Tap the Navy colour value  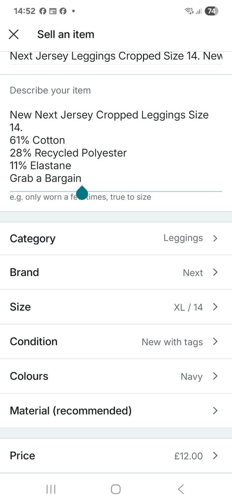click(192, 377)
